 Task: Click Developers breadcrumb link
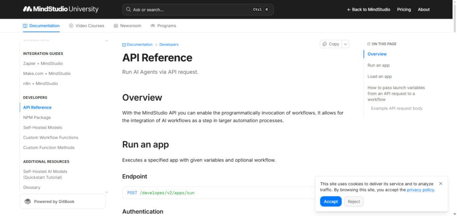click(169, 45)
